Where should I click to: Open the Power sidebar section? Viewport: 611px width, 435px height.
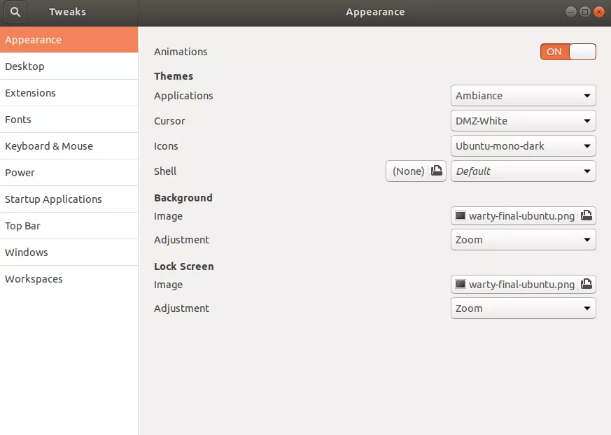pyautogui.click(x=69, y=173)
